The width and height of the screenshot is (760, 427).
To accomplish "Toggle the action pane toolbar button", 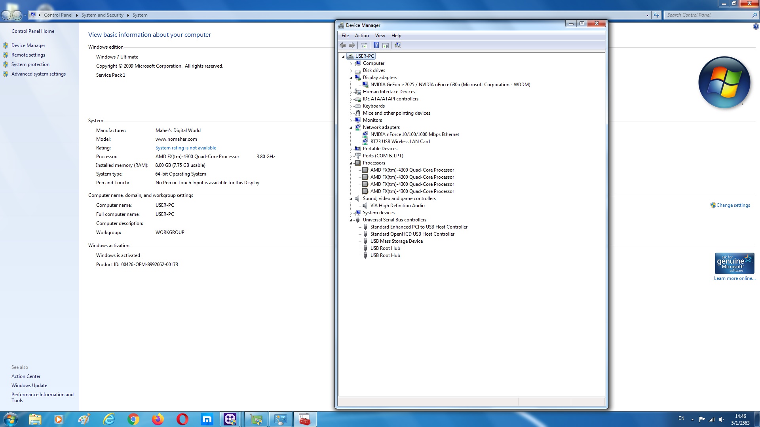I will click(386, 45).
